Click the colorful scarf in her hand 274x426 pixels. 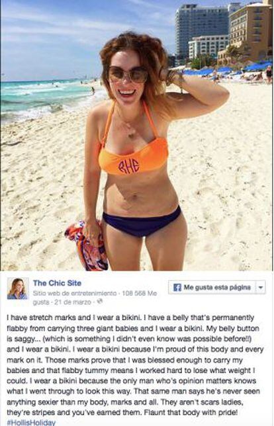(x=87, y=245)
